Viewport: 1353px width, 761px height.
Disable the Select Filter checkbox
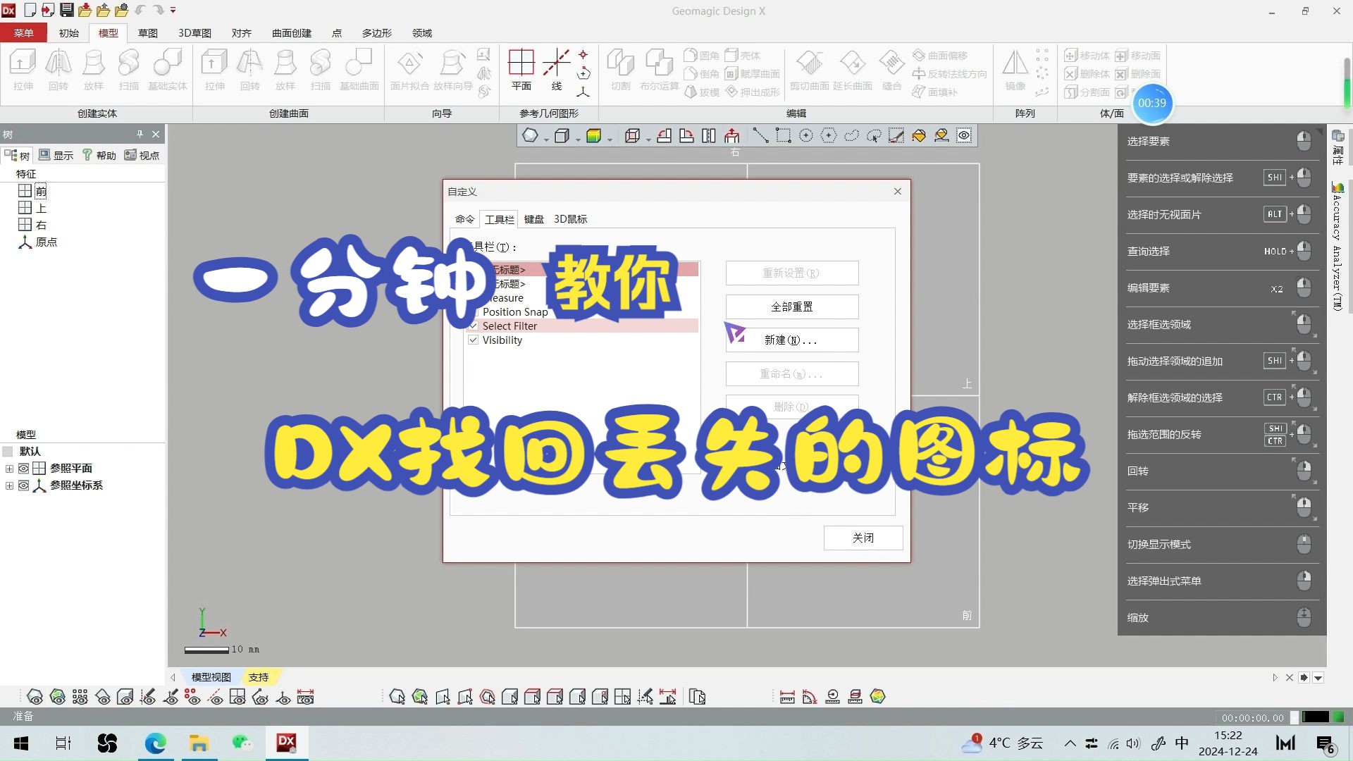[x=473, y=326]
